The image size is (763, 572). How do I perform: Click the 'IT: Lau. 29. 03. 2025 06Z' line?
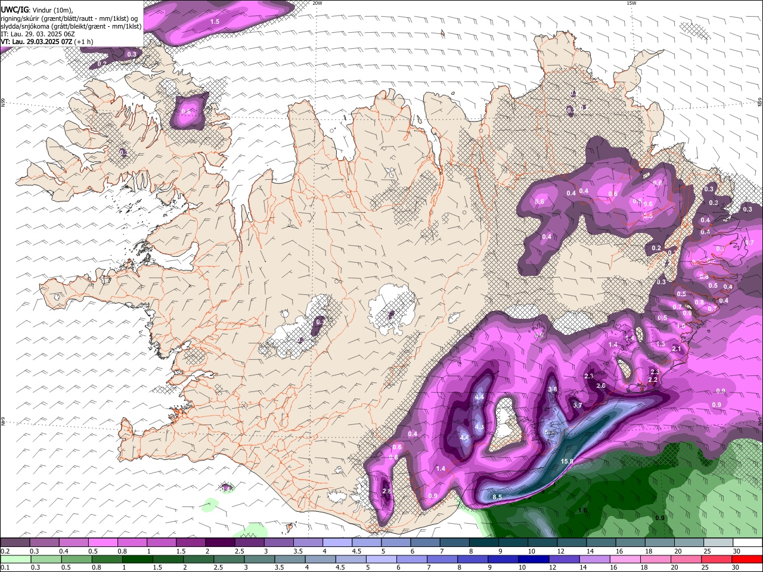point(38,34)
